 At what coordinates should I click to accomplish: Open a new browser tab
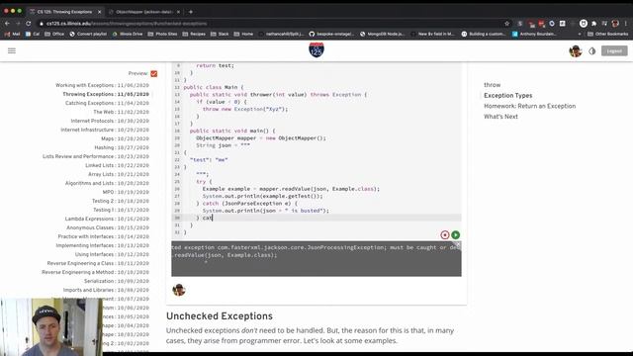click(x=191, y=12)
